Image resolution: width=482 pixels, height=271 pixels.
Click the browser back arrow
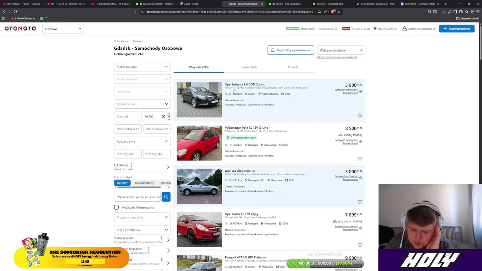(x=4, y=12)
